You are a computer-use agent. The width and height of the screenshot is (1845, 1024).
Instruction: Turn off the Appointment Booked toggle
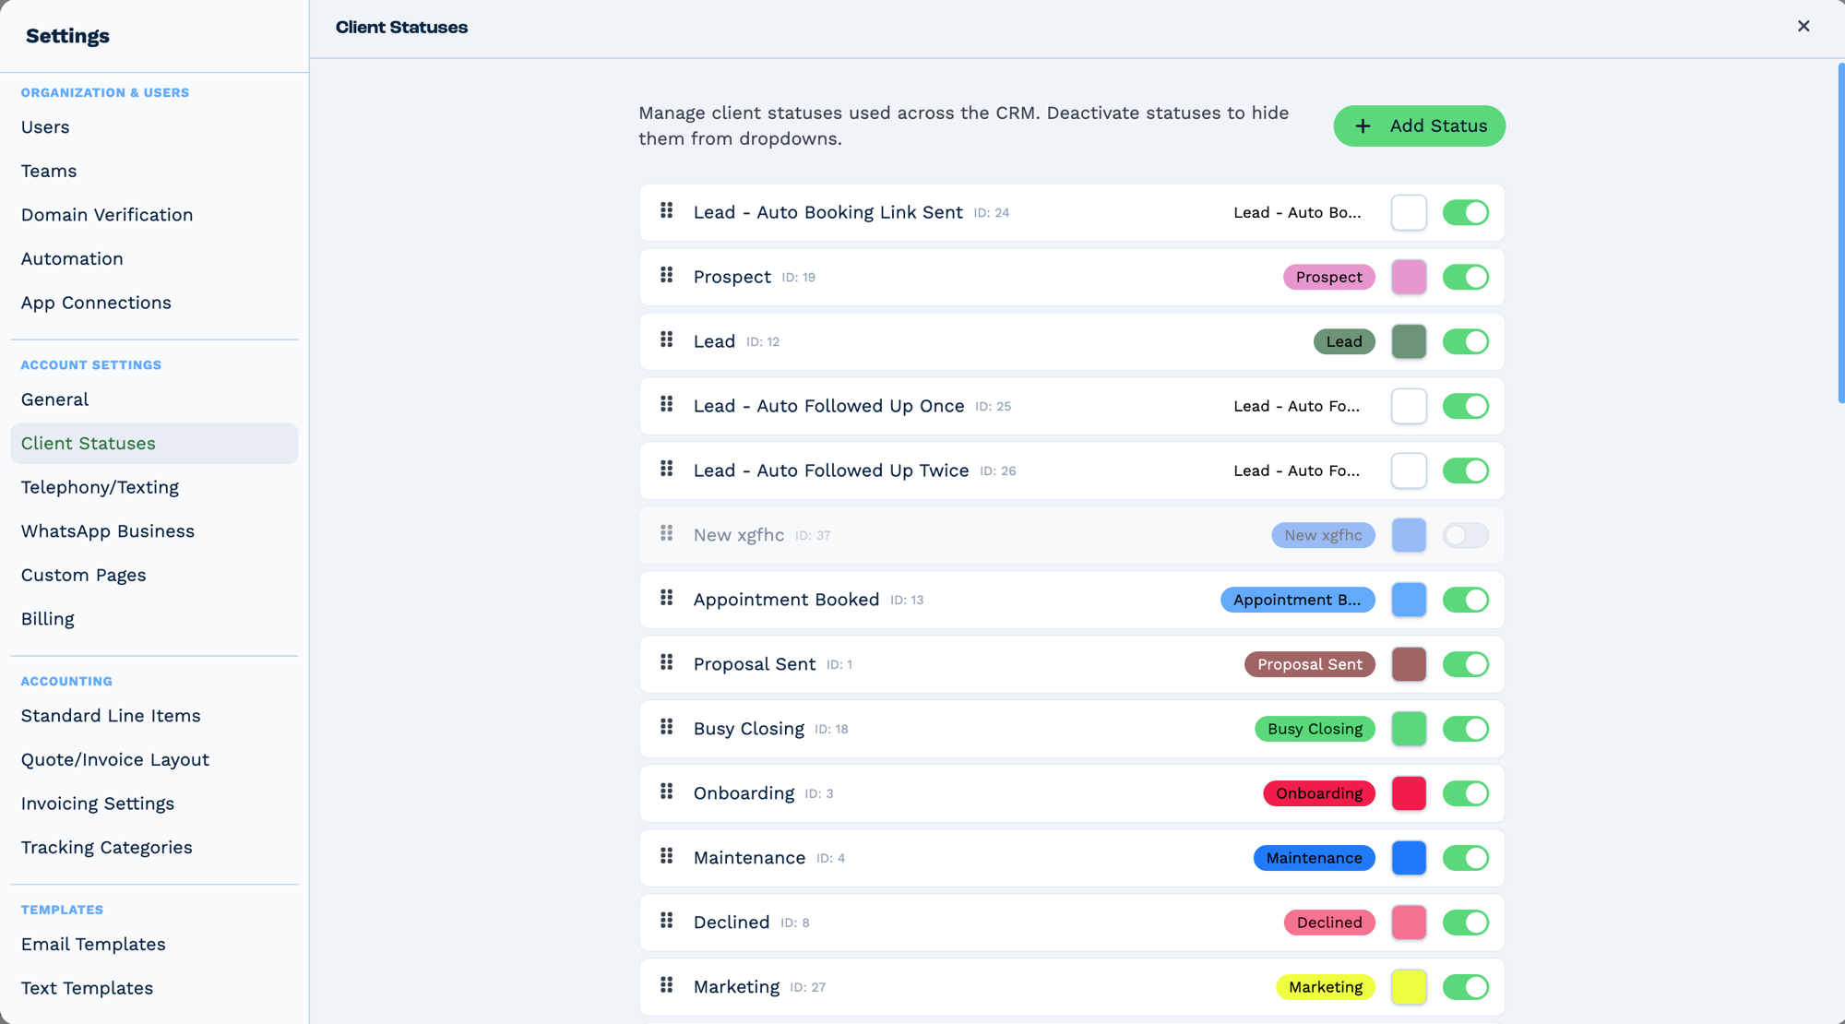(1466, 600)
